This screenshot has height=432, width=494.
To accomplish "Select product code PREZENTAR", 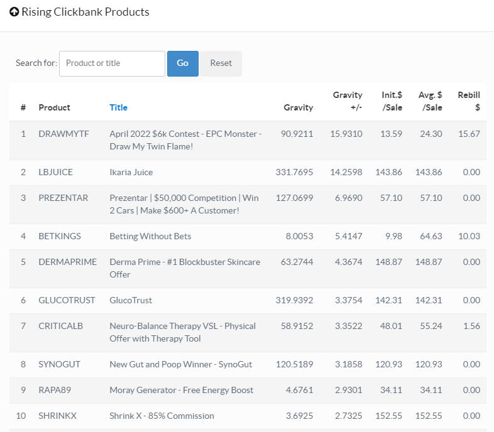I will pos(63,198).
